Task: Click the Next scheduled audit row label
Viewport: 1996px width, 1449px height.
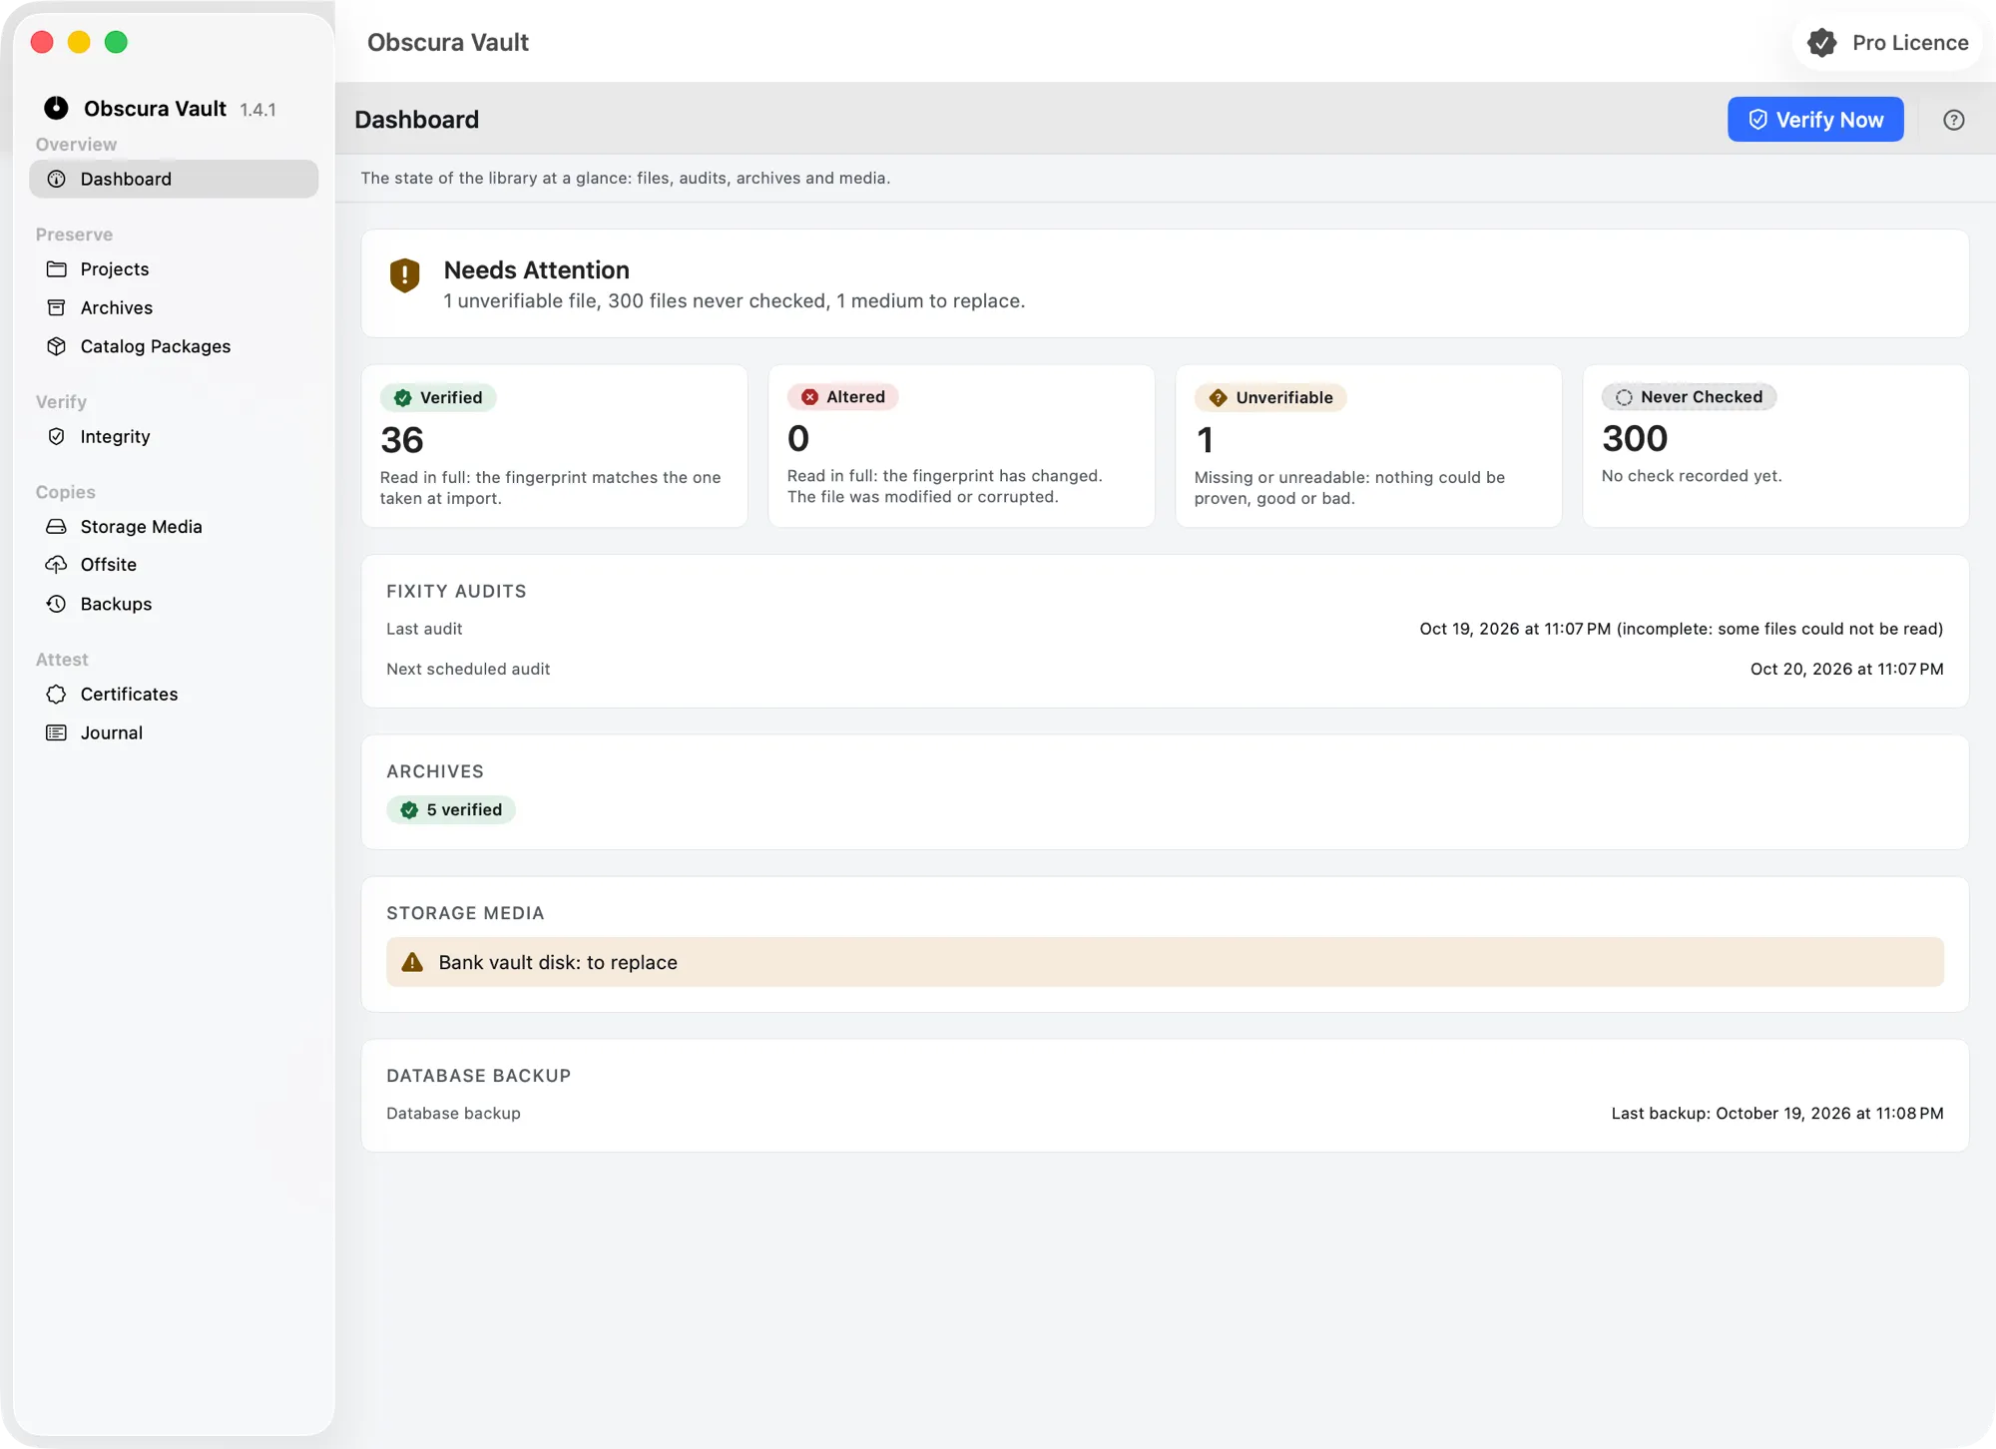Action: pos(468,669)
